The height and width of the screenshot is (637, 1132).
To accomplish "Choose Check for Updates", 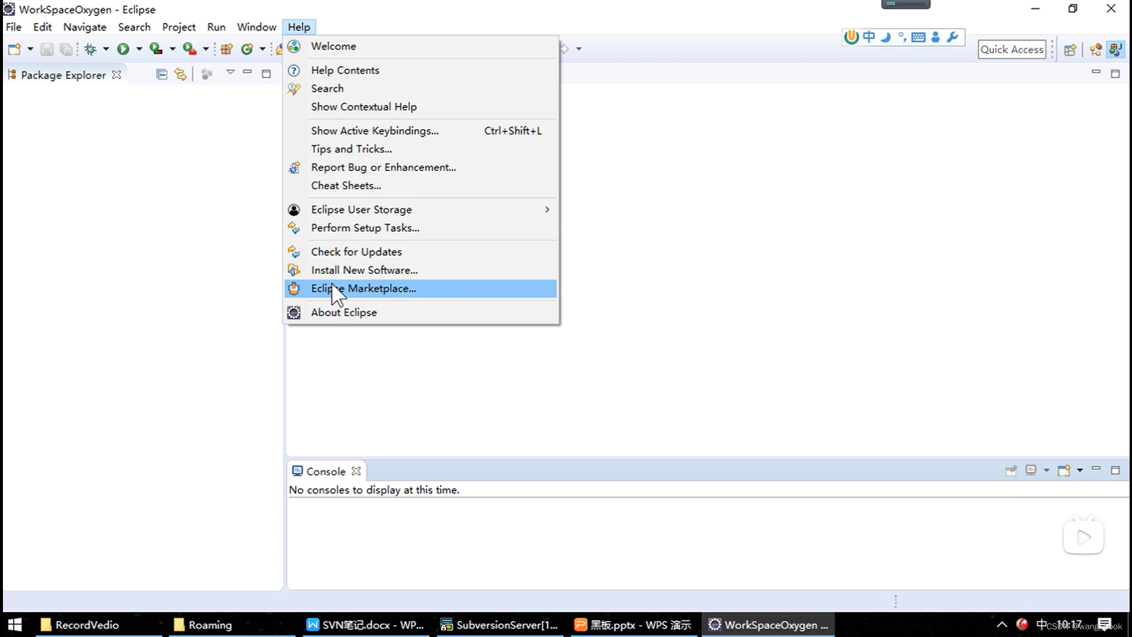I will click(421, 252).
